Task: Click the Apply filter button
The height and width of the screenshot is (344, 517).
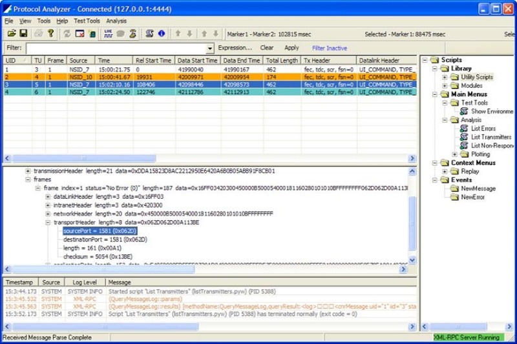Action: click(291, 48)
